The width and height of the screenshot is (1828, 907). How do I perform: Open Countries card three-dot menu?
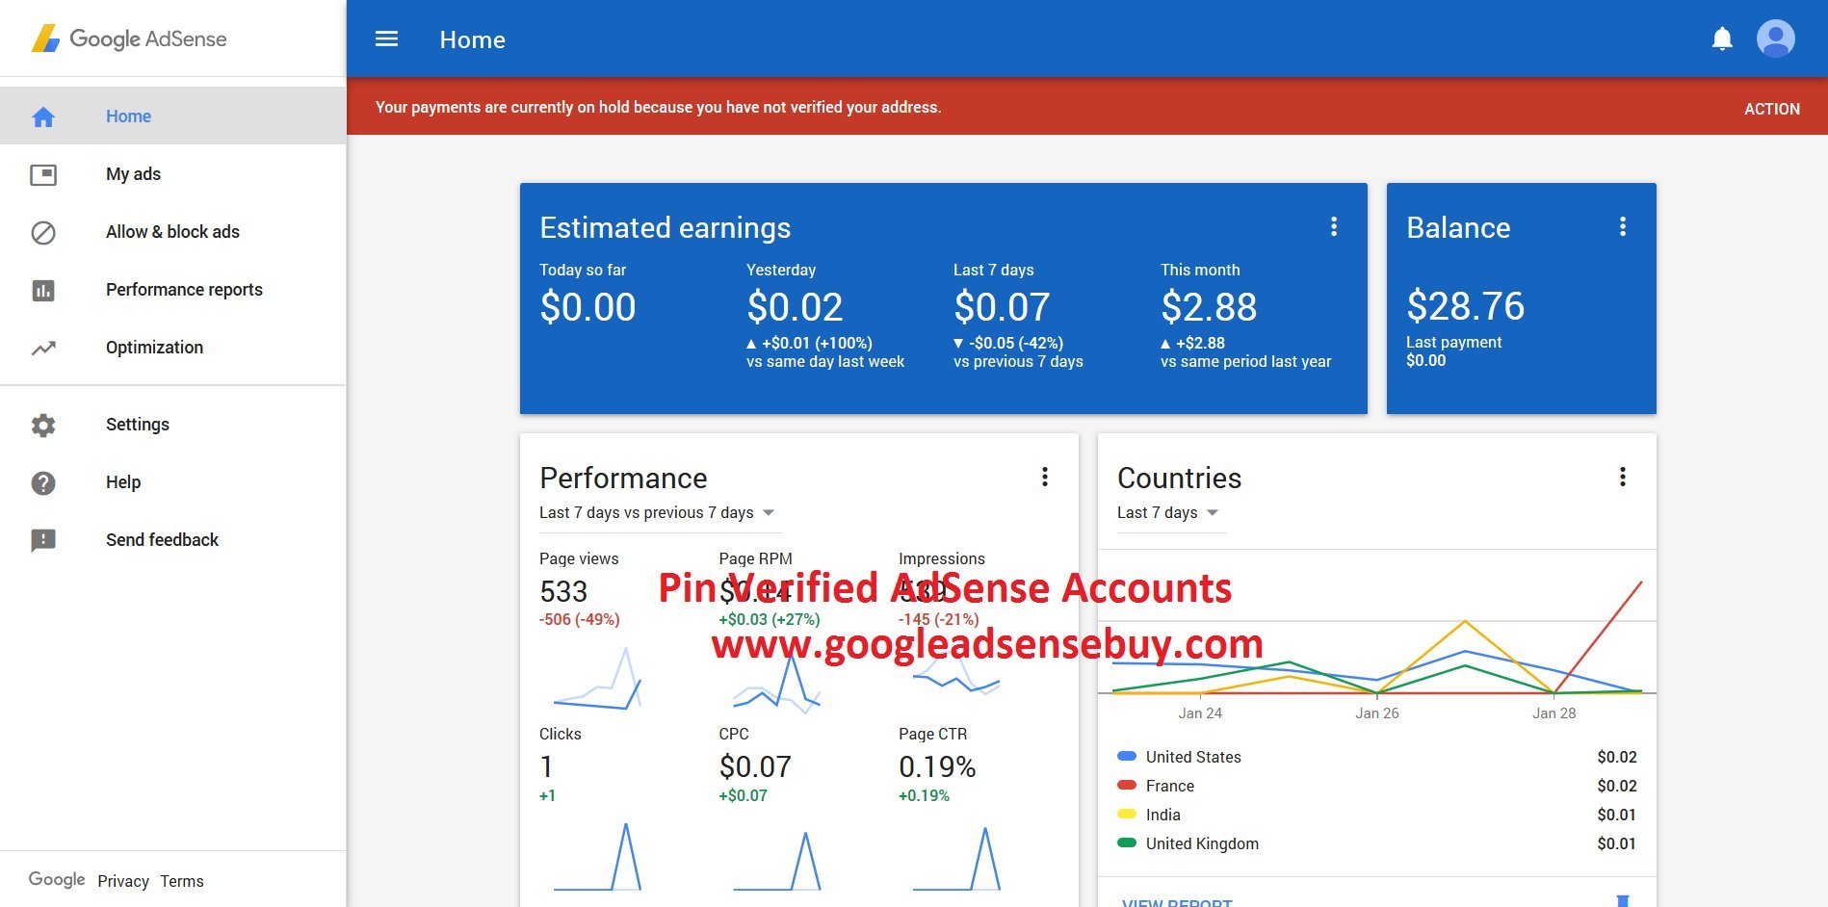[x=1622, y=478]
